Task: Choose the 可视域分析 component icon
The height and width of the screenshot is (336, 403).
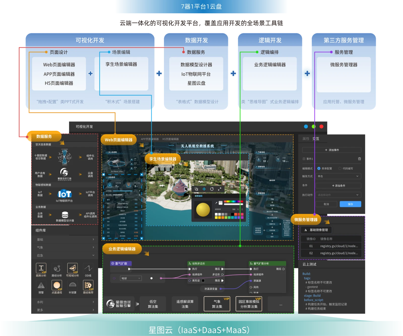Action: pyautogui.click(x=72, y=268)
